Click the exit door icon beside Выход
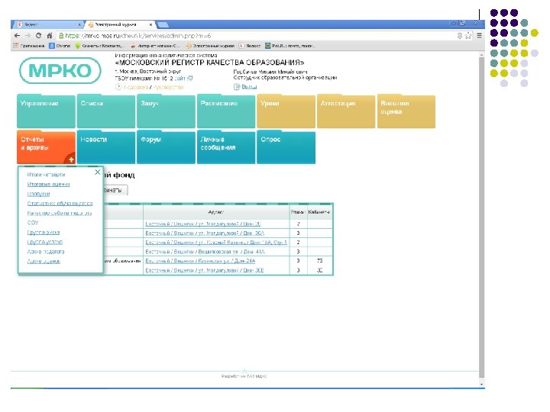 click(237, 87)
